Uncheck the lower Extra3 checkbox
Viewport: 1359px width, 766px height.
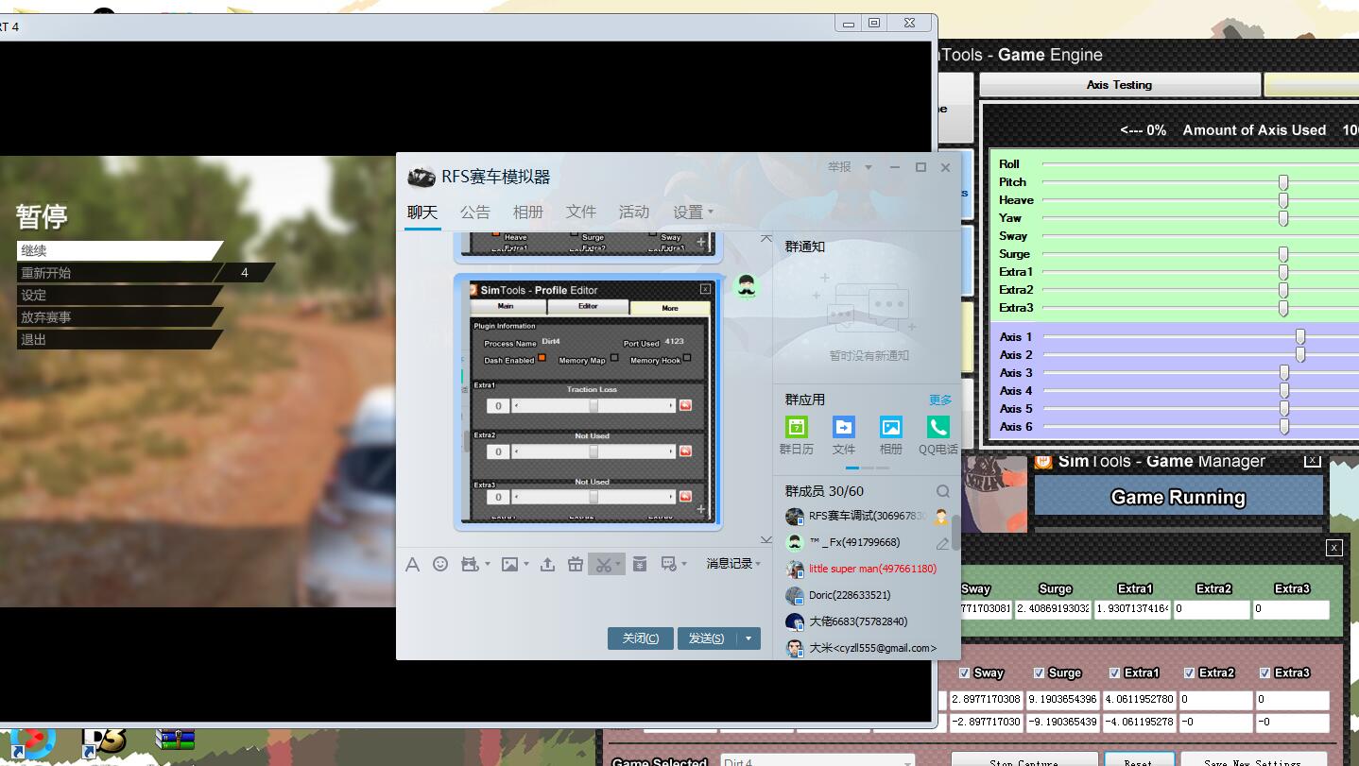[1264, 672]
